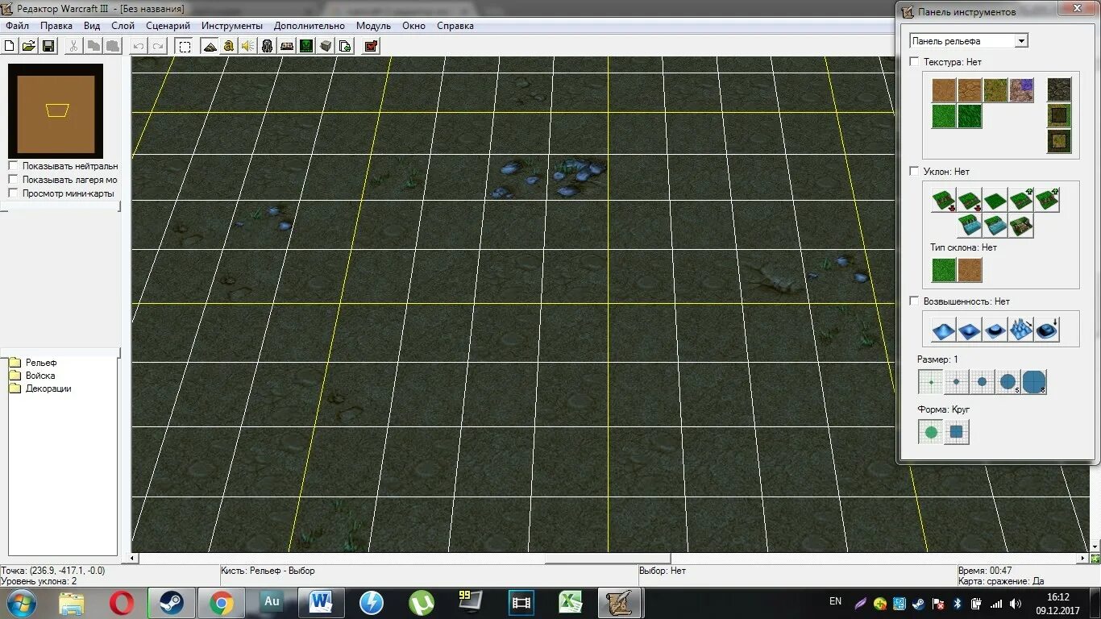This screenshot has height=619, width=1101.
Task: Set brush size to 8, the largest
Action: point(1034,381)
